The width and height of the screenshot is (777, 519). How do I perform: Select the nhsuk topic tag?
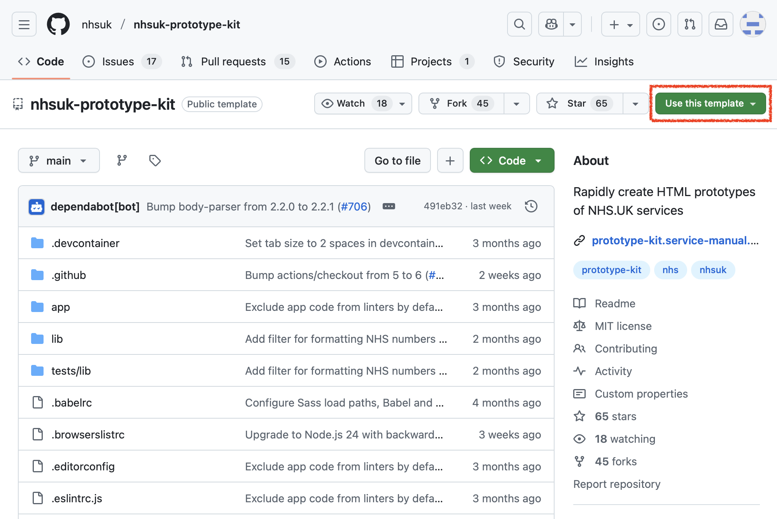713,270
